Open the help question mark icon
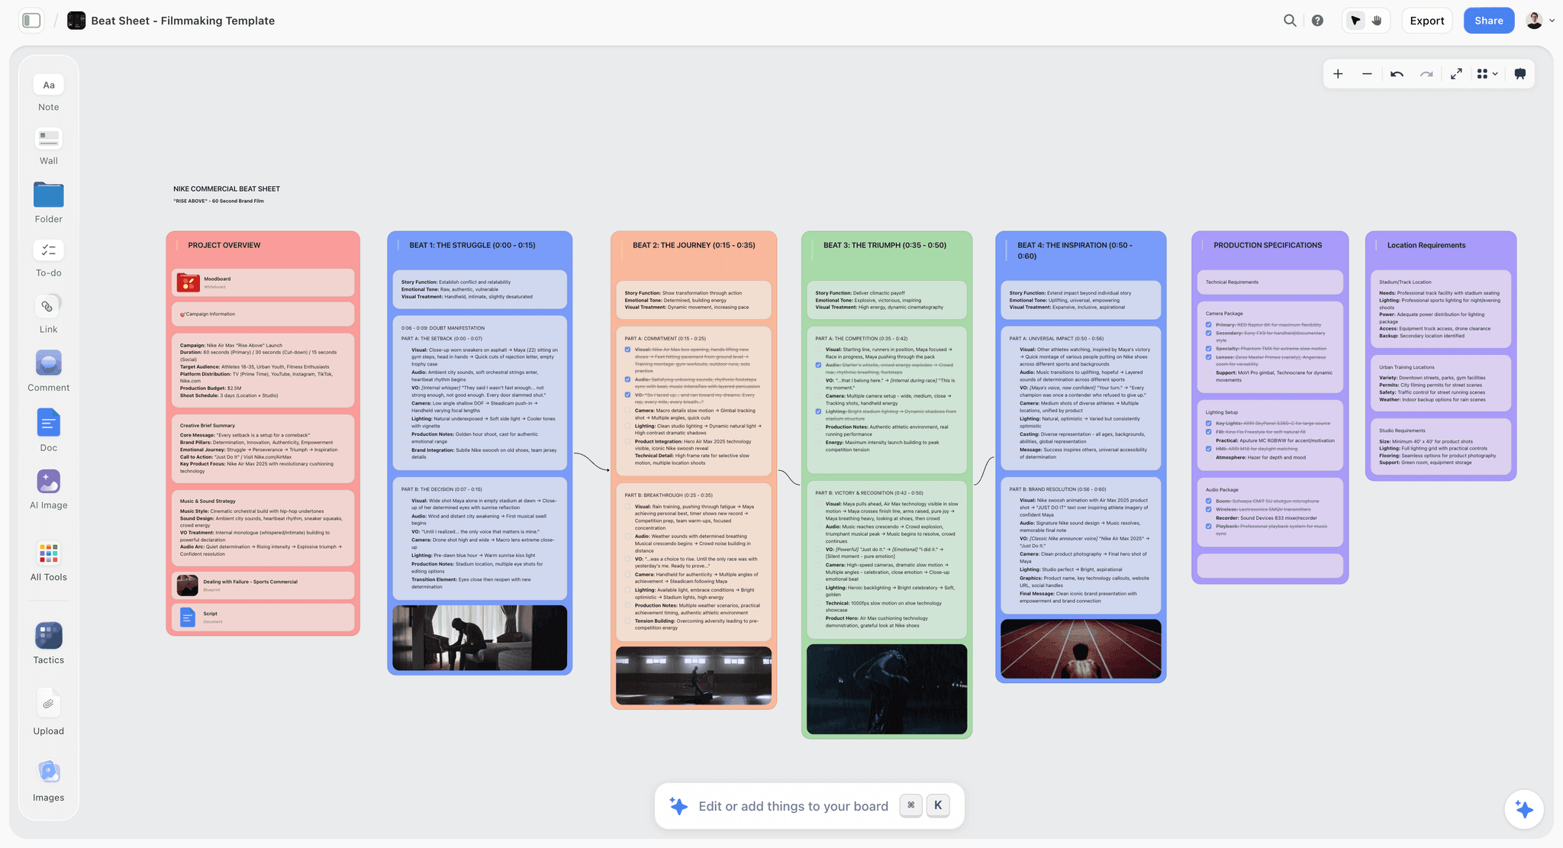 [1317, 21]
